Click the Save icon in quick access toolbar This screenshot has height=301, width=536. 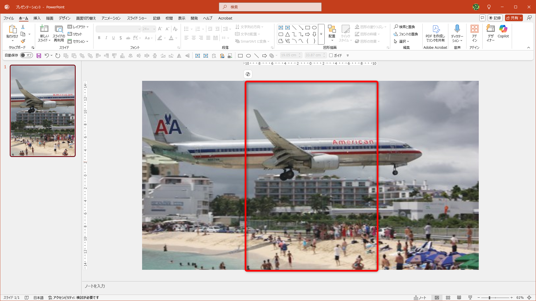pos(39,55)
